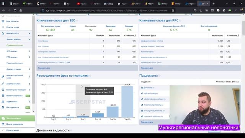Click Инструменты gear icon
Image resolution: width=245 pixels, height=138 pixels.
(x=3, y=107)
